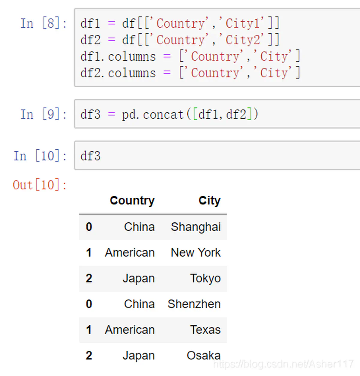Screen dimensions: 360x376
Task: Click the In [10] prompt label
Action: click(40, 156)
